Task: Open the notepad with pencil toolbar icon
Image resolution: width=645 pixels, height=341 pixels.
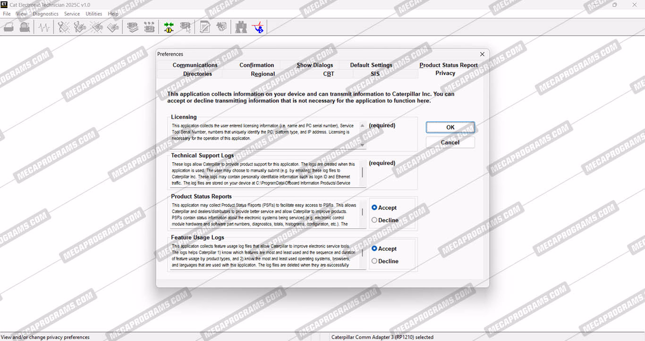Action: tap(205, 27)
